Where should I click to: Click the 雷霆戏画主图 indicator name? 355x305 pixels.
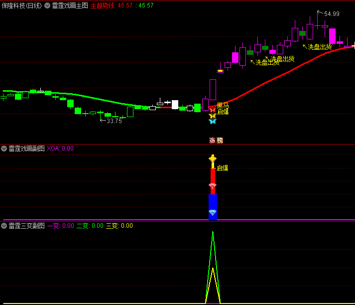click(x=70, y=5)
